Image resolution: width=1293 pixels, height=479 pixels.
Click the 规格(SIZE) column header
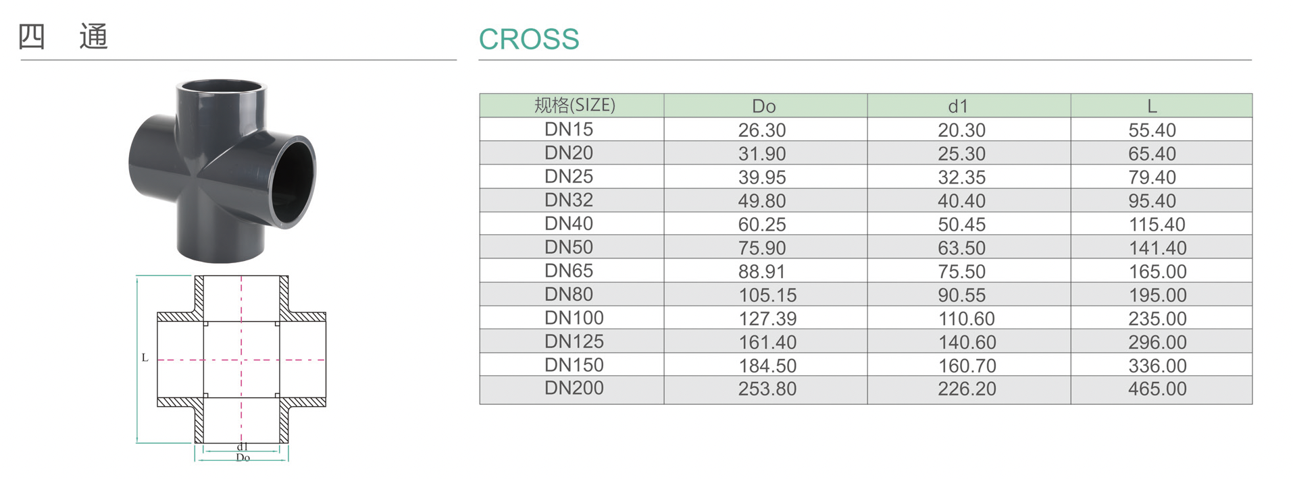574,105
